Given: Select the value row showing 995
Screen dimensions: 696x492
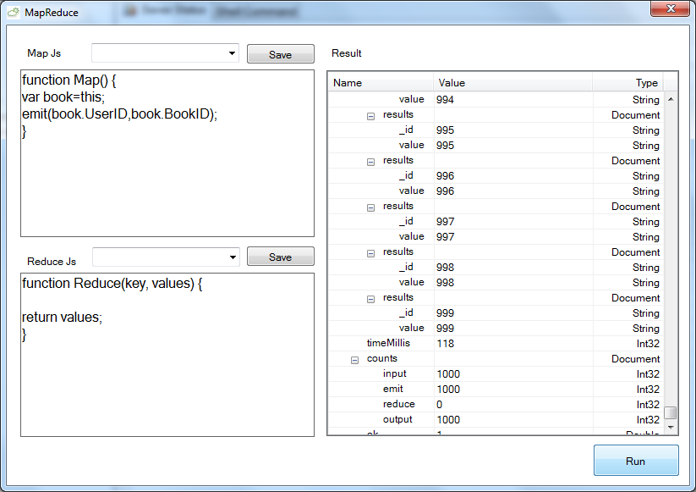Looking at the screenshot, I should pyautogui.click(x=496, y=145).
